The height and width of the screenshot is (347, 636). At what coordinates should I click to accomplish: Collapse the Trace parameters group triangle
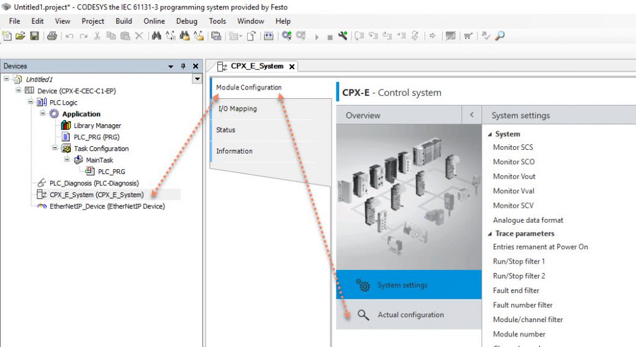[490, 234]
